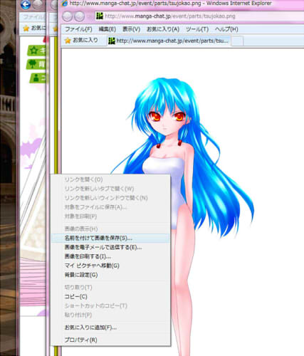Click the green star button on the background page
The image size is (304, 356).
[36, 51]
